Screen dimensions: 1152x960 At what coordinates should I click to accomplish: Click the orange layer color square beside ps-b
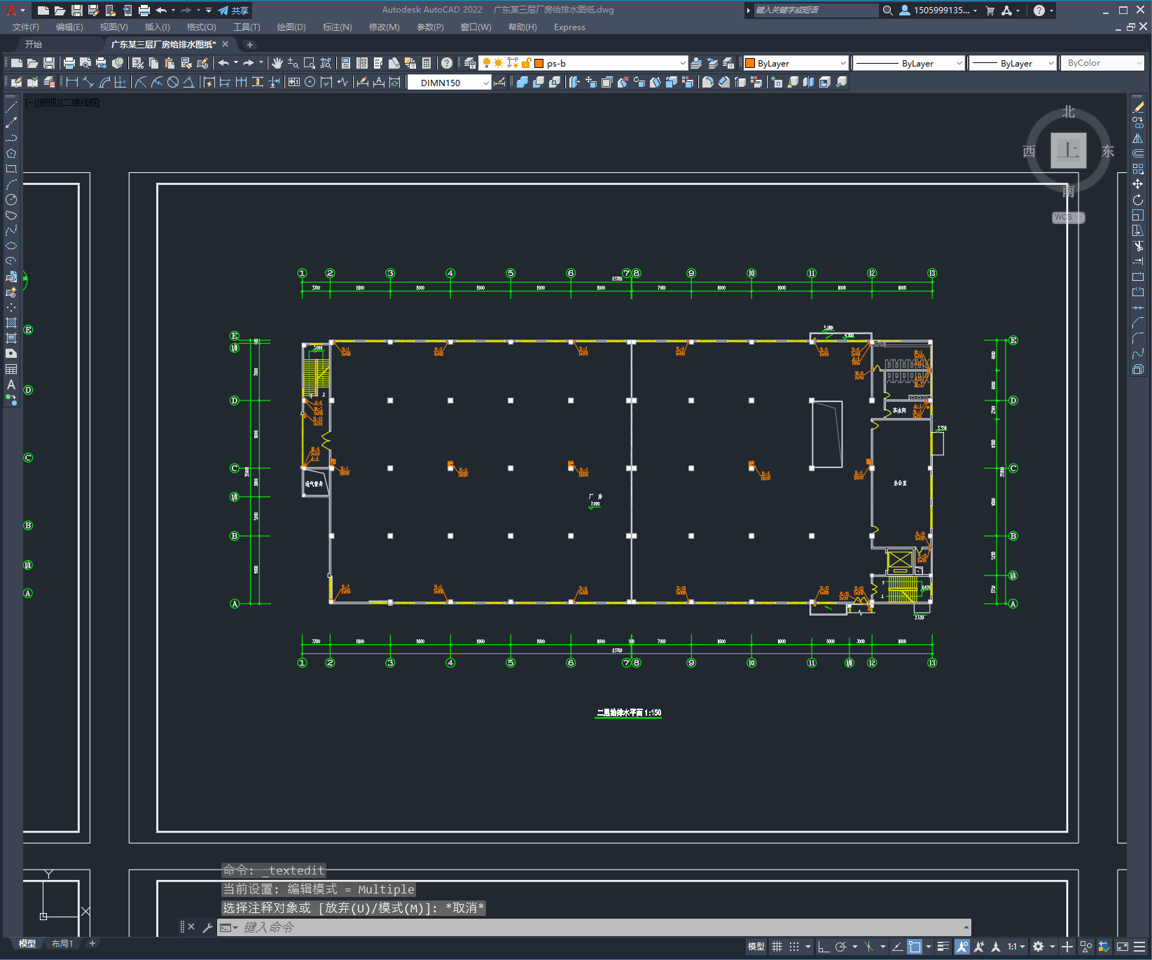[539, 63]
